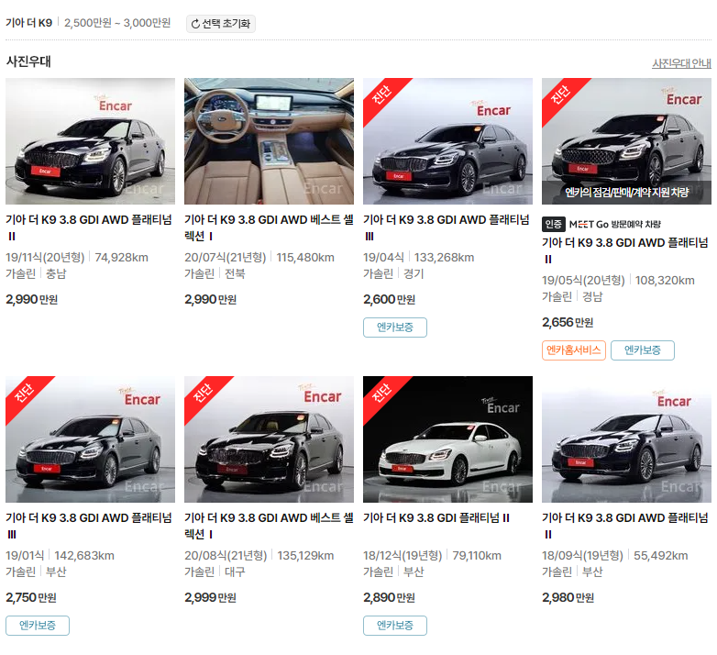Viewport: 717px width, 655px height.
Task: Click the 진단 ribbon on 2,999만원 car
Action: (203, 394)
